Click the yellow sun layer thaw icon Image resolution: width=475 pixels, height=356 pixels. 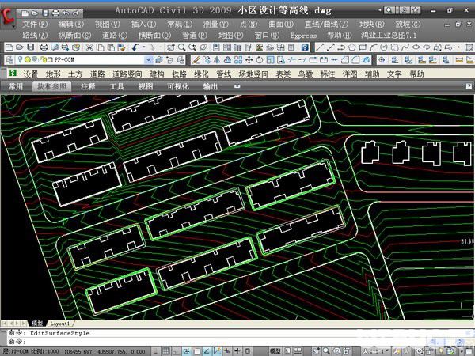[x=28, y=59]
